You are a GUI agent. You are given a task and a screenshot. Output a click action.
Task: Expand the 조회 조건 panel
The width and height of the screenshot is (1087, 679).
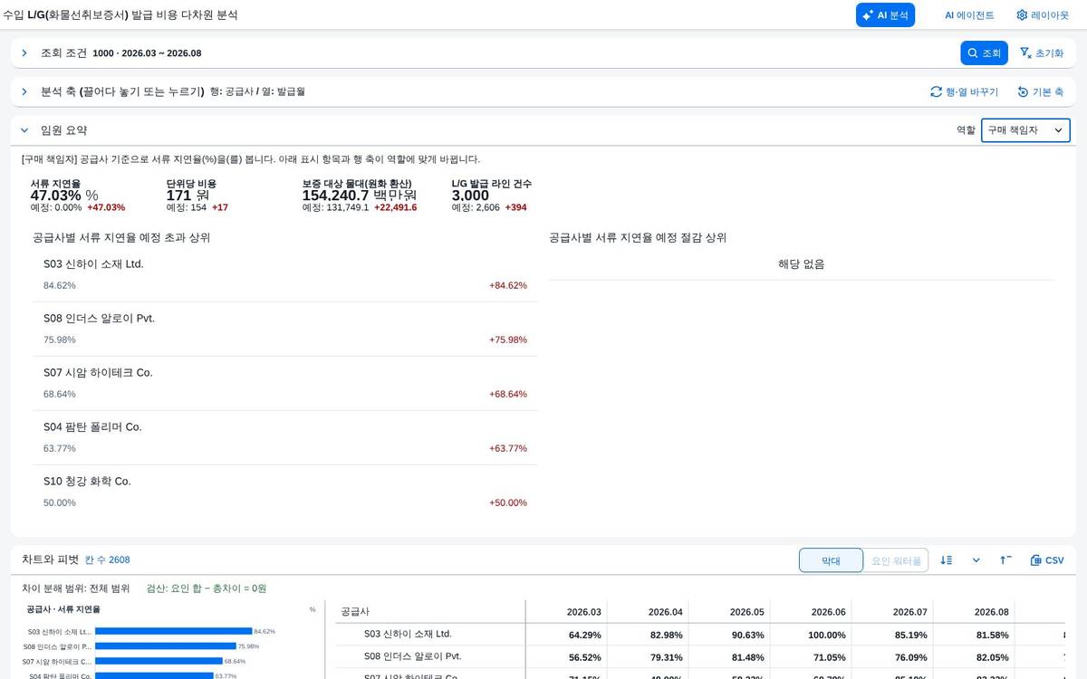tap(24, 53)
